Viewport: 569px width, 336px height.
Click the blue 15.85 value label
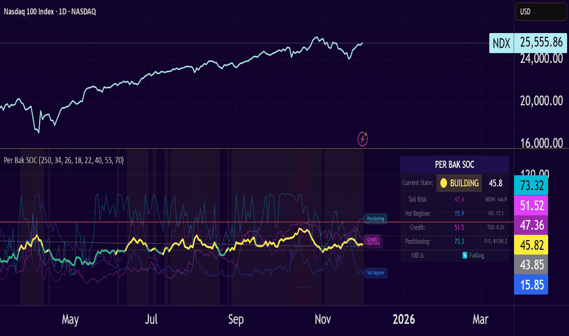541,285
